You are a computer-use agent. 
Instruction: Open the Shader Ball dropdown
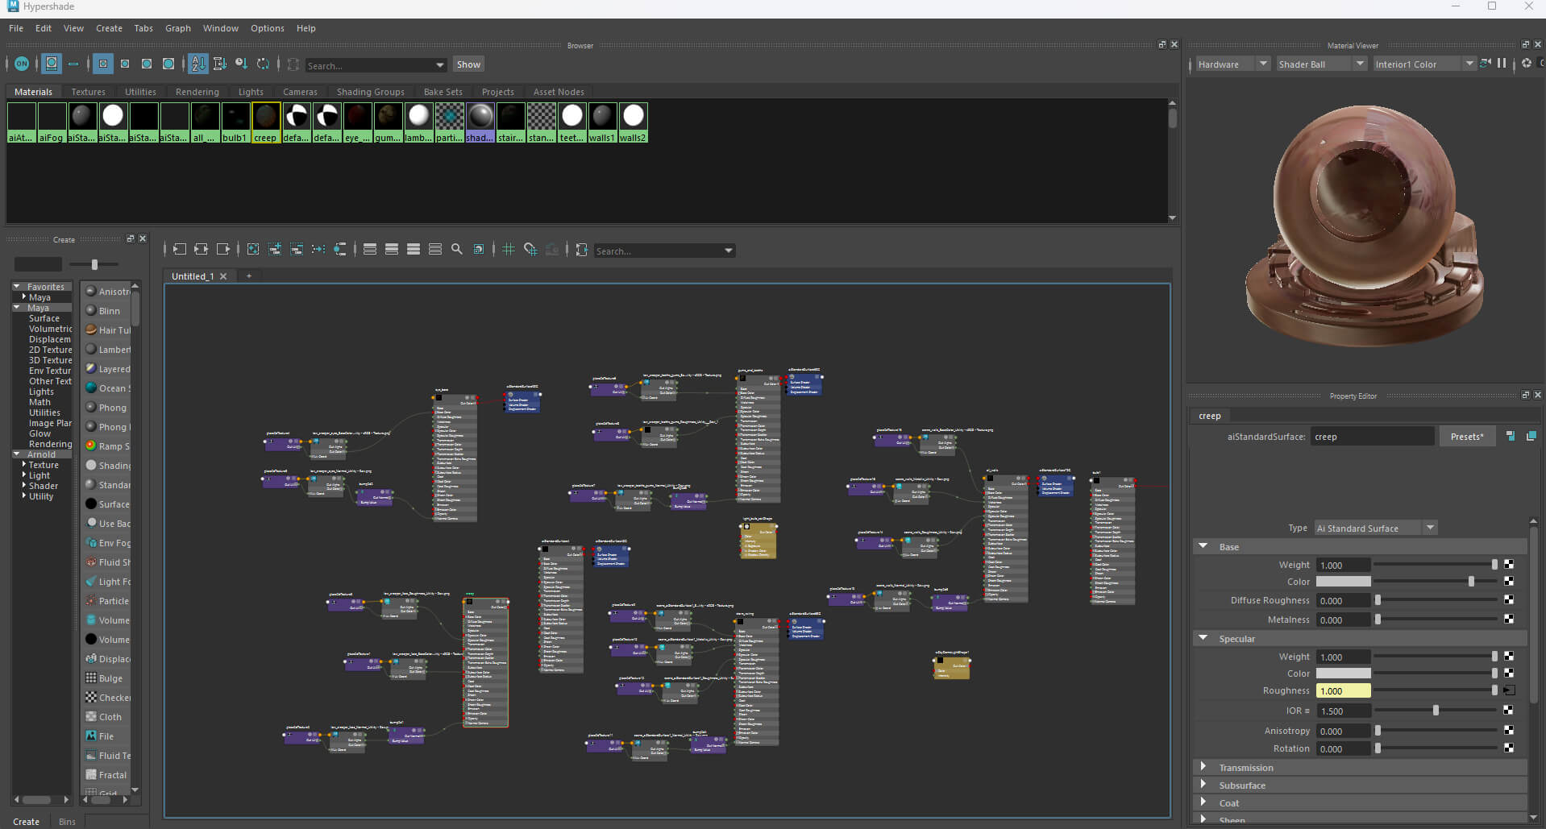click(x=1320, y=64)
